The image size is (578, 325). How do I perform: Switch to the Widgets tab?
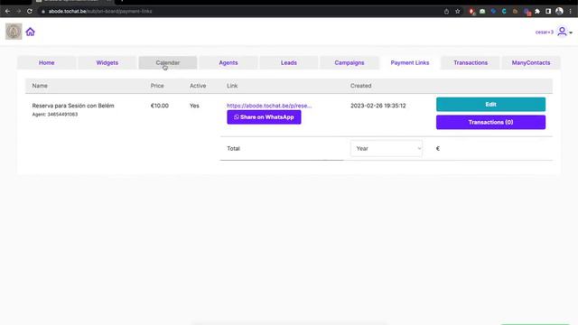[x=107, y=62]
